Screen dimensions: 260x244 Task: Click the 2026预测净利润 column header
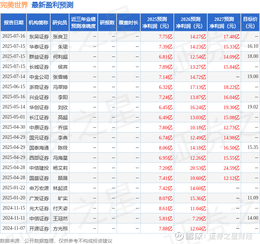pyautogui.click(x=191, y=23)
